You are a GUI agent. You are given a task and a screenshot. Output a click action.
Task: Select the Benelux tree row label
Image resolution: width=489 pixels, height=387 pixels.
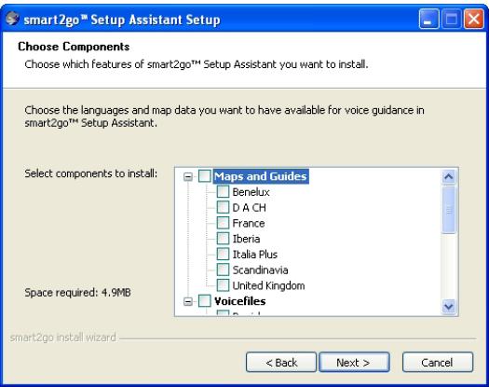[x=251, y=192]
